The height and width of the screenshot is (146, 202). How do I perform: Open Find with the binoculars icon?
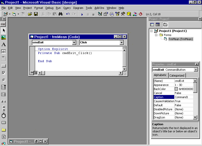(60, 14)
